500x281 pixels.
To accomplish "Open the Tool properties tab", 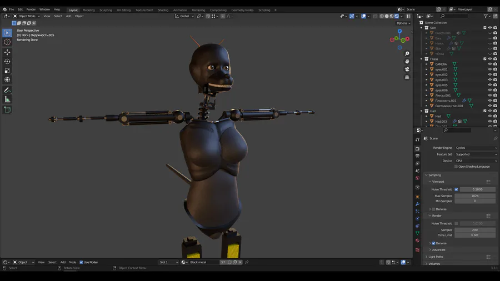I will (x=417, y=139).
